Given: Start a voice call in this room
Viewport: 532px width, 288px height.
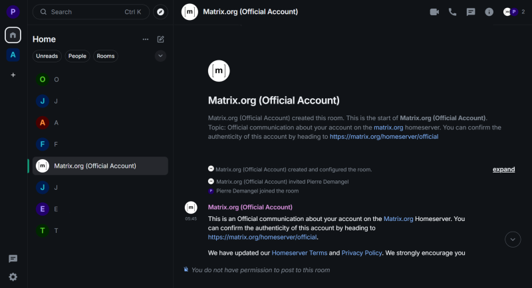Looking at the screenshot, I should 452,12.
